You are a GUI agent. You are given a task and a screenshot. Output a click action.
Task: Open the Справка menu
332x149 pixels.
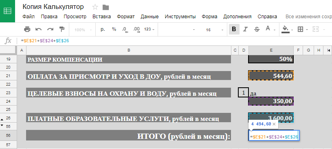(267, 17)
